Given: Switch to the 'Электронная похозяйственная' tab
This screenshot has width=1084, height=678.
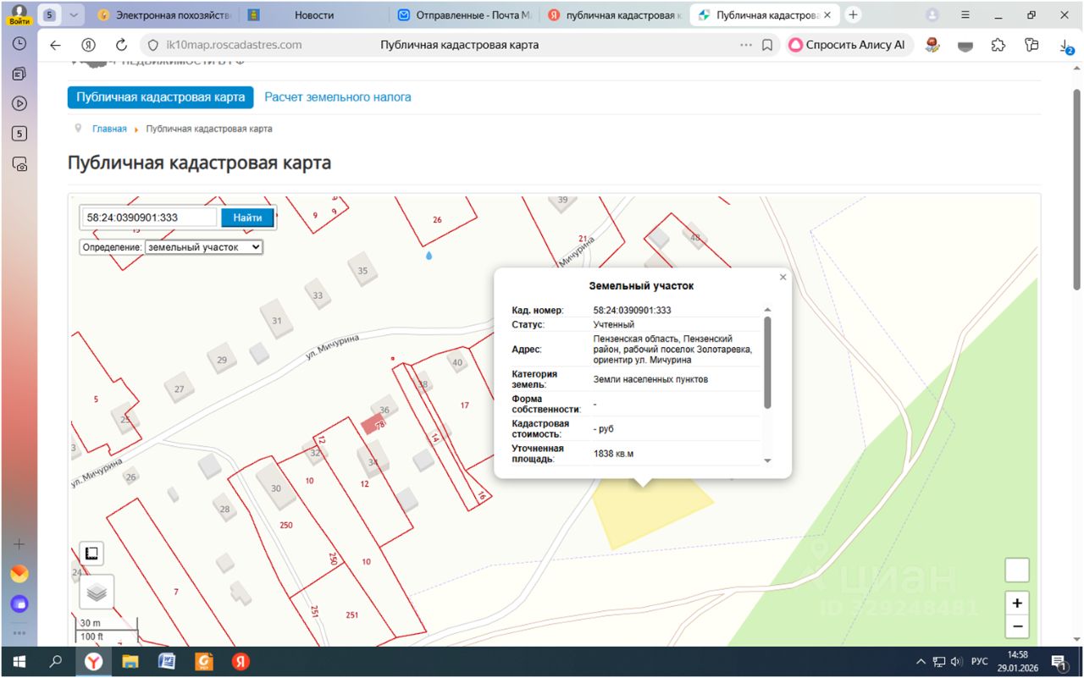Looking at the screenshot, I should point(165,15).
